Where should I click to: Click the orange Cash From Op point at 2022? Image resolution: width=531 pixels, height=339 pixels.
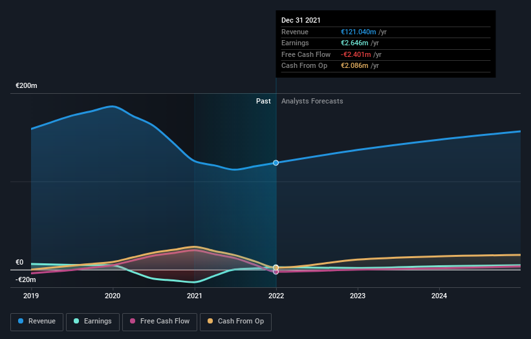(276, 268)
